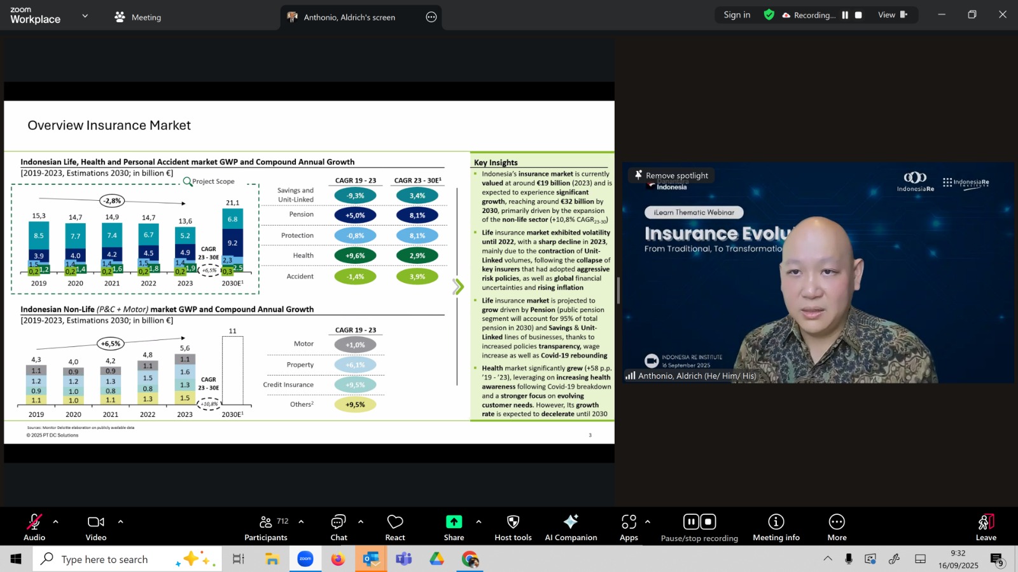
Task: Click Remove spotlight on speaker video
Action: 671,175
